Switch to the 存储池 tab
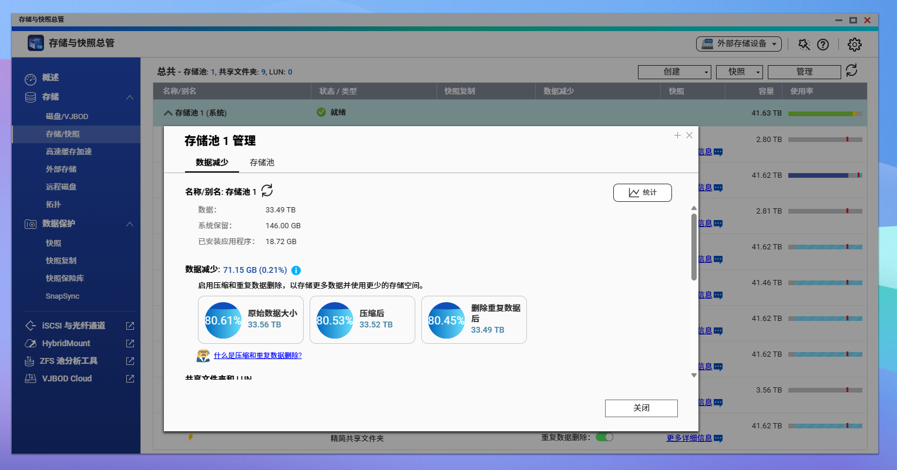 (x=262, y=163)
